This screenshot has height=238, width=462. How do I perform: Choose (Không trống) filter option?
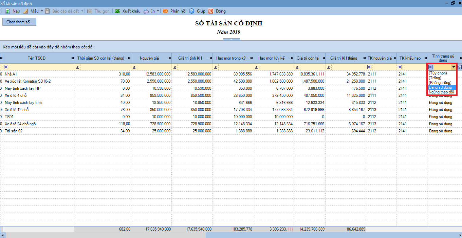point(442,83)
